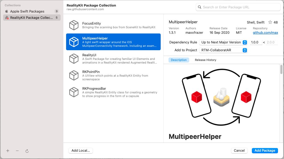Remove collection with the minus icon
This screenshot has width=284, height=159.
pos(17,151)
